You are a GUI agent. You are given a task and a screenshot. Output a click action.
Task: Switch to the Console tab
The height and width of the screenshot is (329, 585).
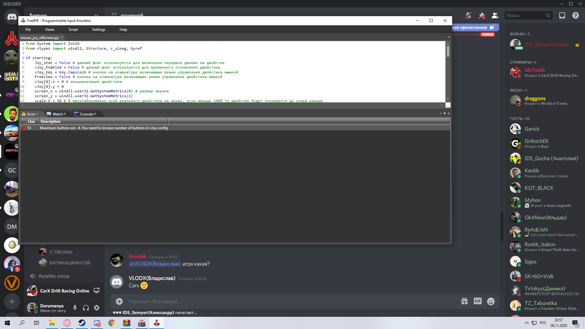pyautogui.click(x=86, y=114)
